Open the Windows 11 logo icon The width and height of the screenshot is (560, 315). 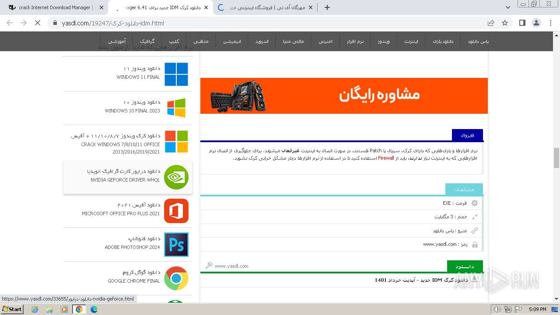click(176, 74)
